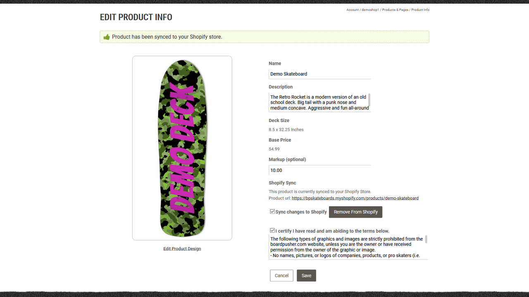Click the green Shopify sync confirmation banner

pyautogui.click(x=264, y=37)
